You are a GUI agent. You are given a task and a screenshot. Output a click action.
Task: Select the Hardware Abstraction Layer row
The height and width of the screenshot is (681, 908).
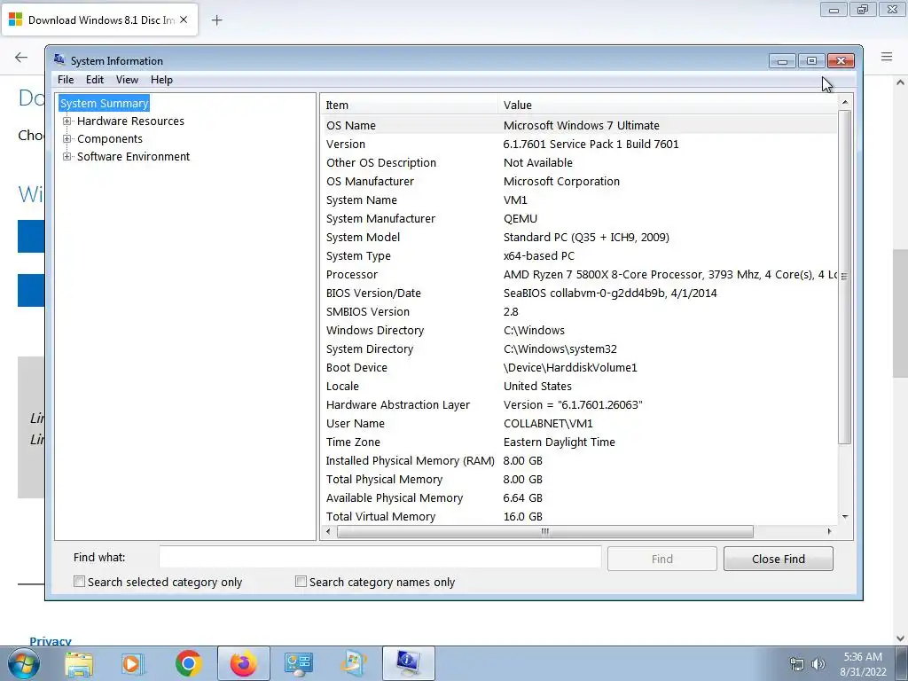[579, 404]
